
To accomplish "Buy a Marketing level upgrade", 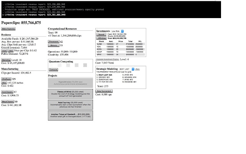I will tap(6, 60).
